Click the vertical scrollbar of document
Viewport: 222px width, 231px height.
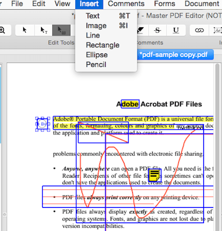tap(217, 147)
